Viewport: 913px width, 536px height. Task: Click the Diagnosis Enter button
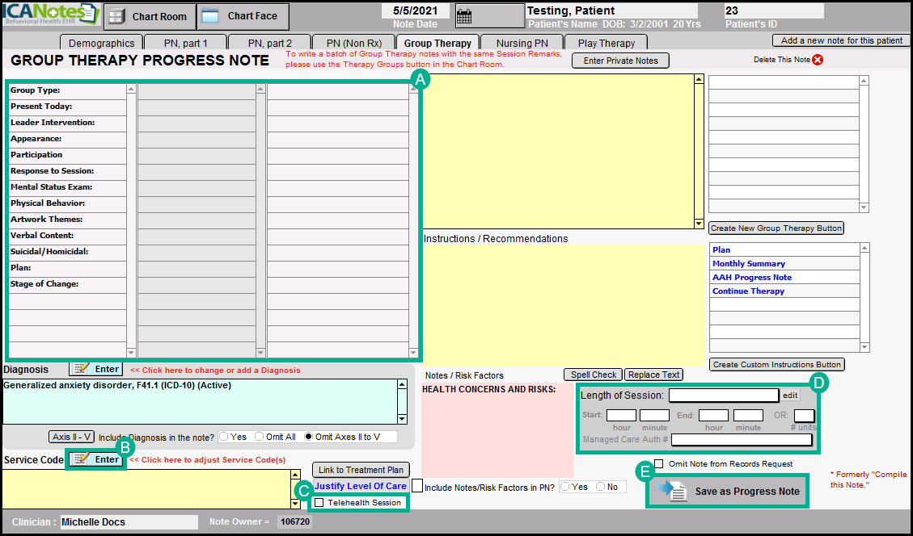pyautogui.click(x=96, y=369)
